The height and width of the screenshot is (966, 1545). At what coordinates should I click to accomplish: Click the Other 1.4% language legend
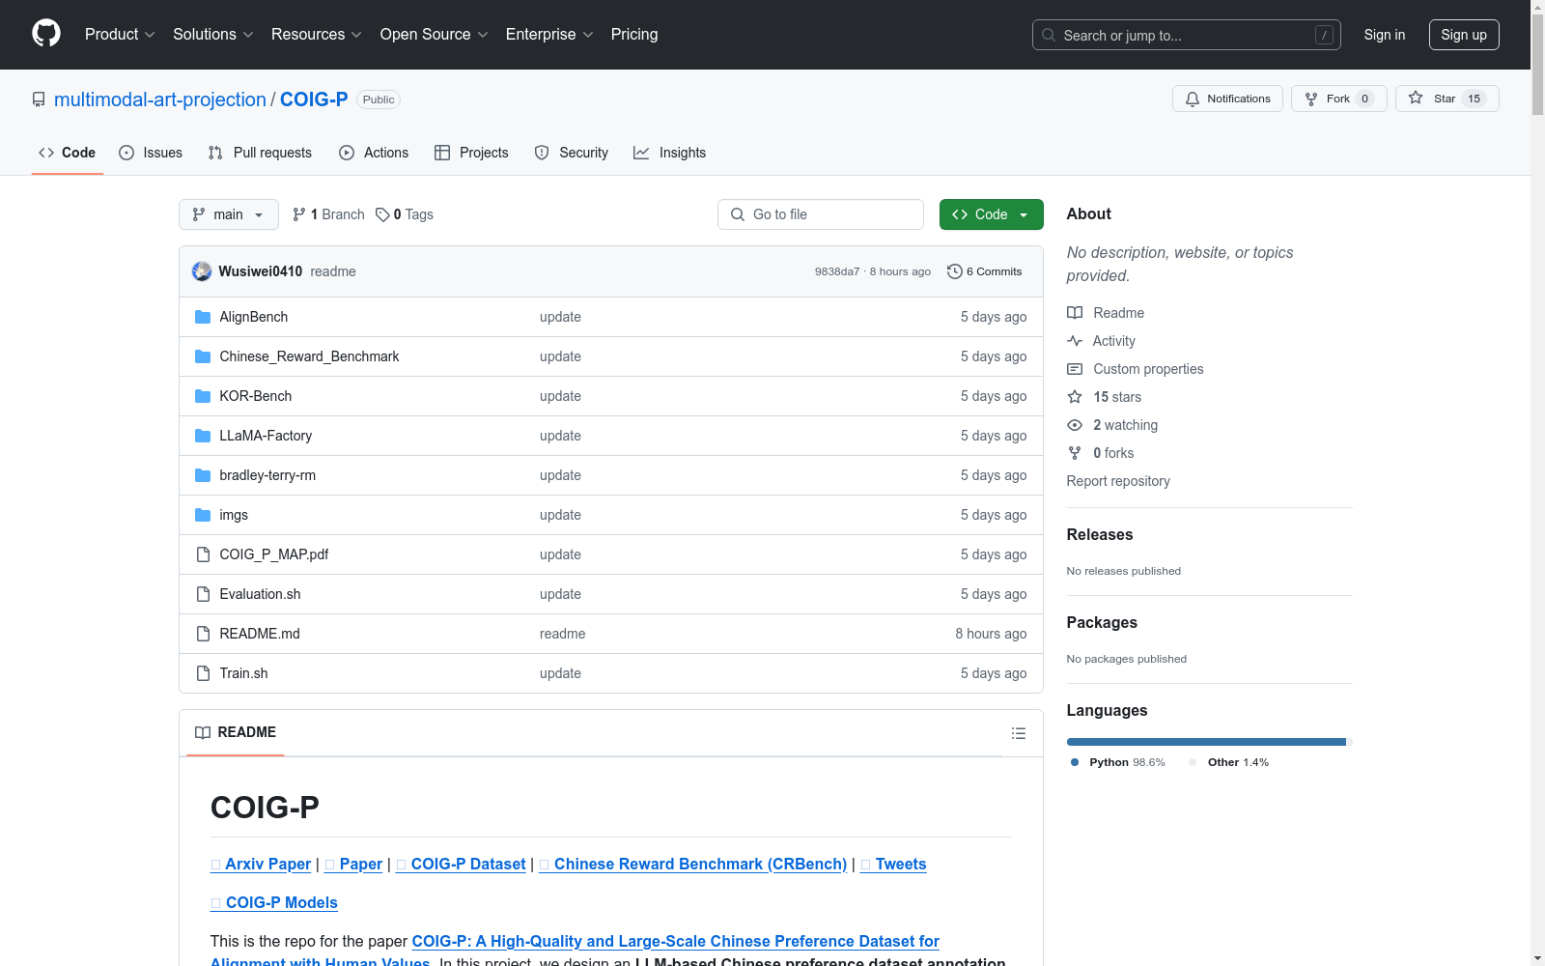[1228, 762]
